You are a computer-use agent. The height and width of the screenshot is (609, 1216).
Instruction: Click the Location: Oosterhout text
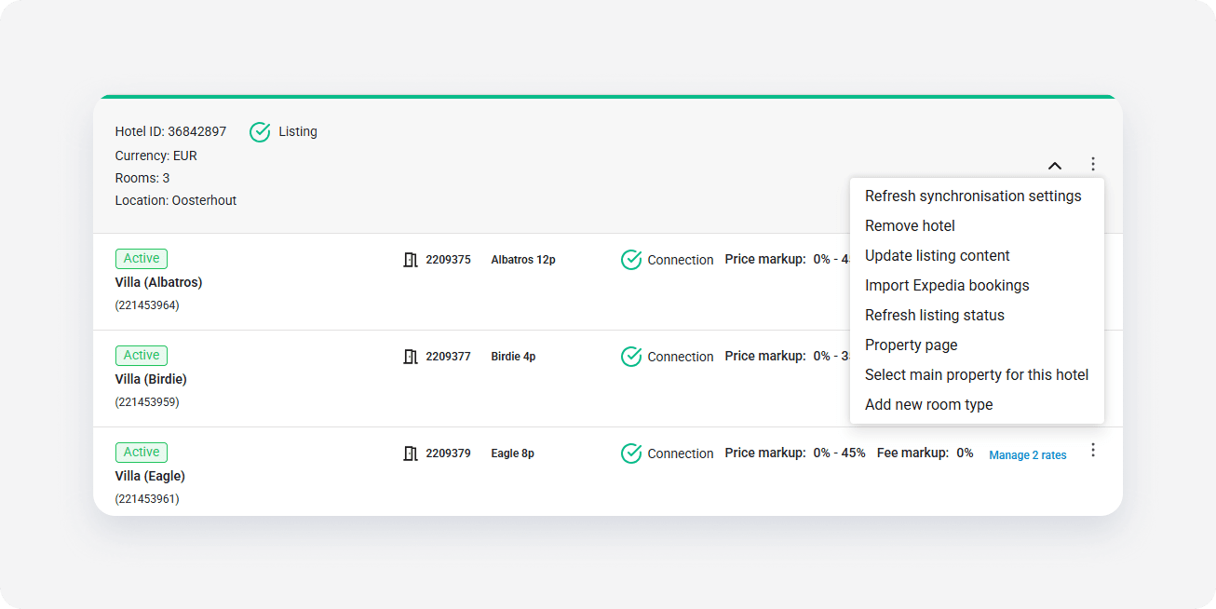pyautogui.click(x=176, y=200)
